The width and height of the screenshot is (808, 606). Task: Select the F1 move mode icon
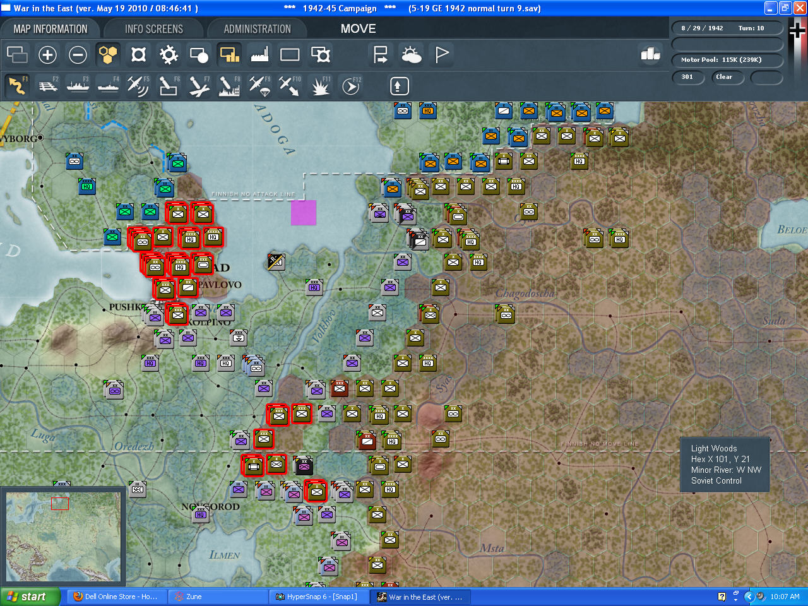(x=17, y=86)
